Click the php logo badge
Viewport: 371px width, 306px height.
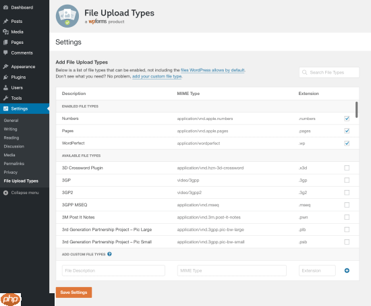click(11, 299)
